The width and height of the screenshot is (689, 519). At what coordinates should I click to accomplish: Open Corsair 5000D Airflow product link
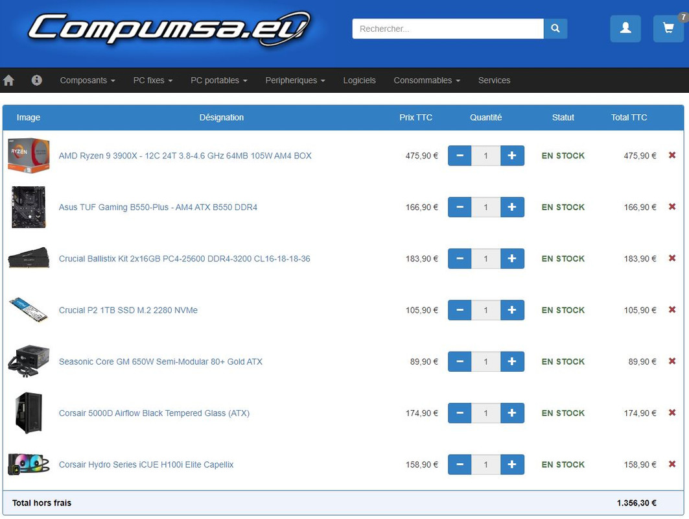point(154,413)
